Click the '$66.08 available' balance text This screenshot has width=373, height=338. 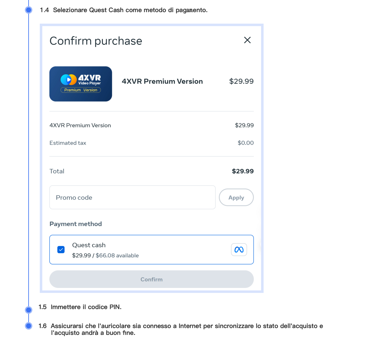(117, 256)
